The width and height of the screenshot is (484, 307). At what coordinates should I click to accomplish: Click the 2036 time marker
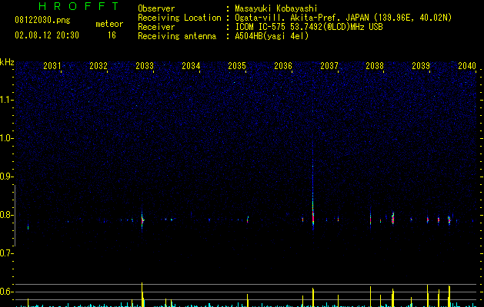coord(283,66)
